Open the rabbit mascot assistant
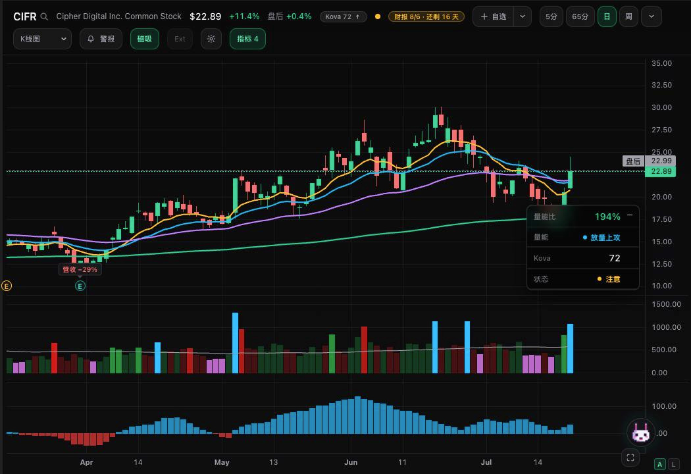 click(640, 433)
